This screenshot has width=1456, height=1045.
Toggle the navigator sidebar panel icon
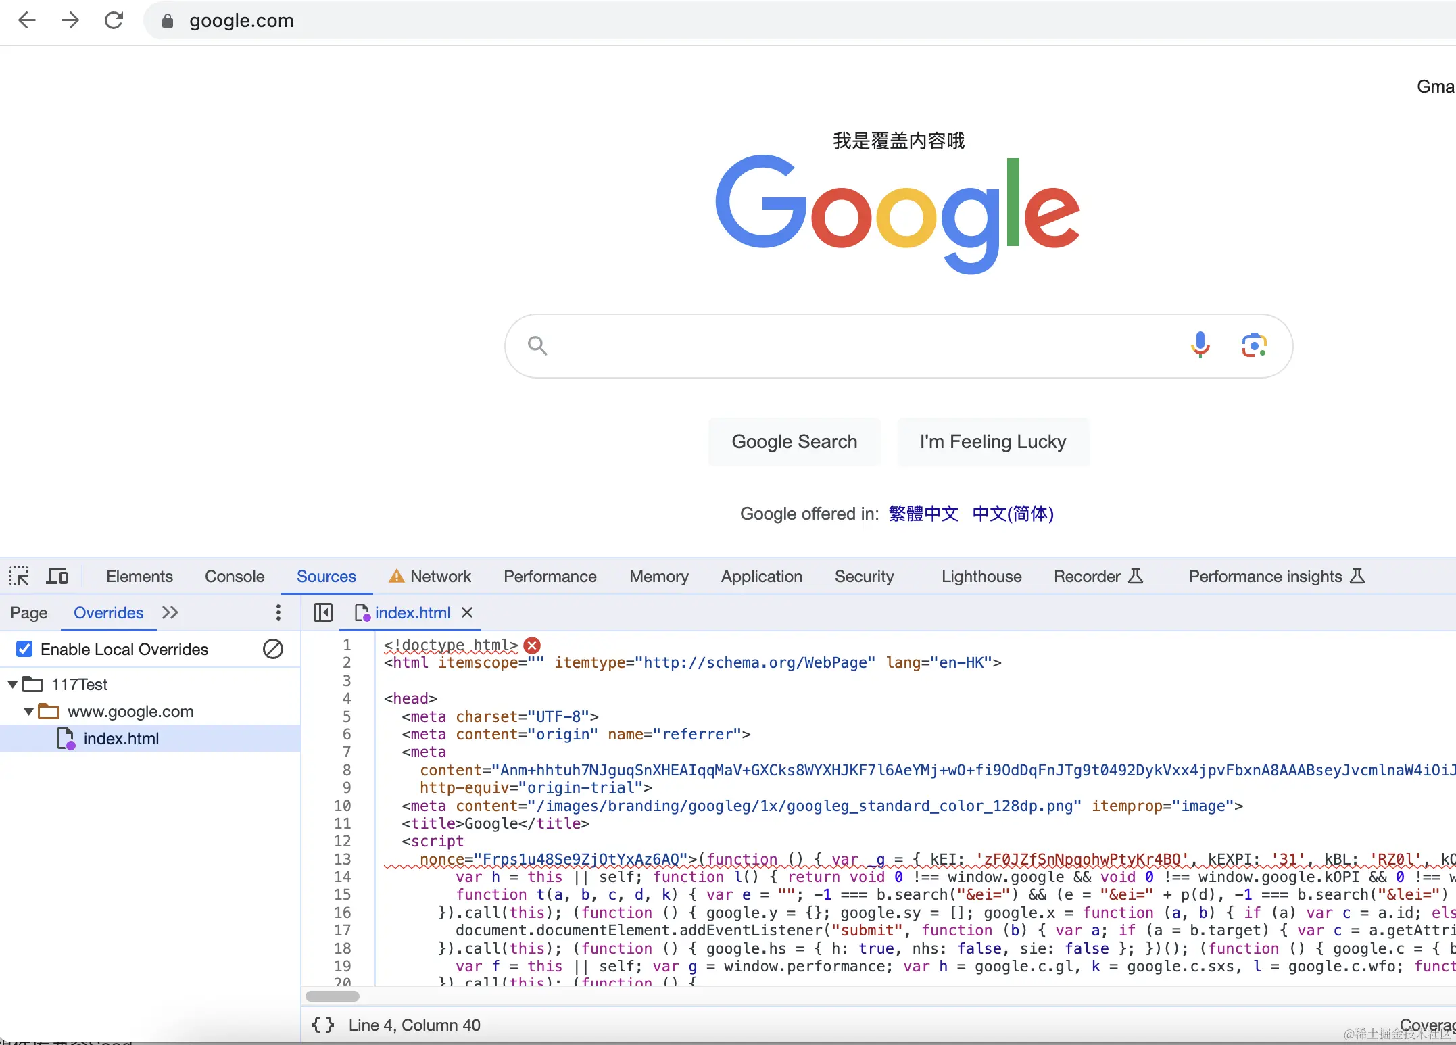322,612
